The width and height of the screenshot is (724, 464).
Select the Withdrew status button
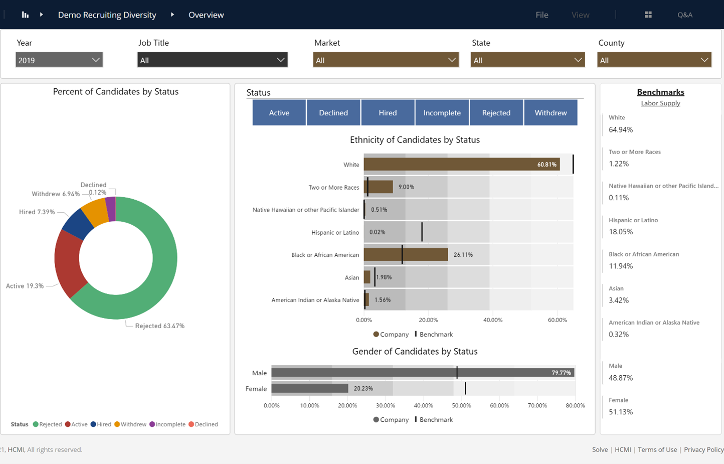point(551,112)
